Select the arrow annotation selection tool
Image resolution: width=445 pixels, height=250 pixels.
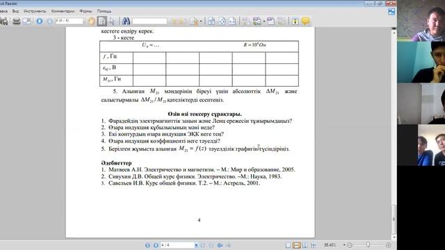112,21
